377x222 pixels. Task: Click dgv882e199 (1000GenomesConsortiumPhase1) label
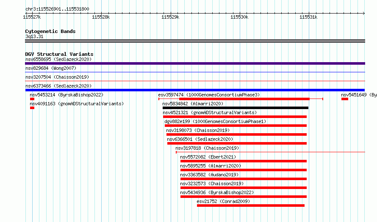click(x=216, y=121)
